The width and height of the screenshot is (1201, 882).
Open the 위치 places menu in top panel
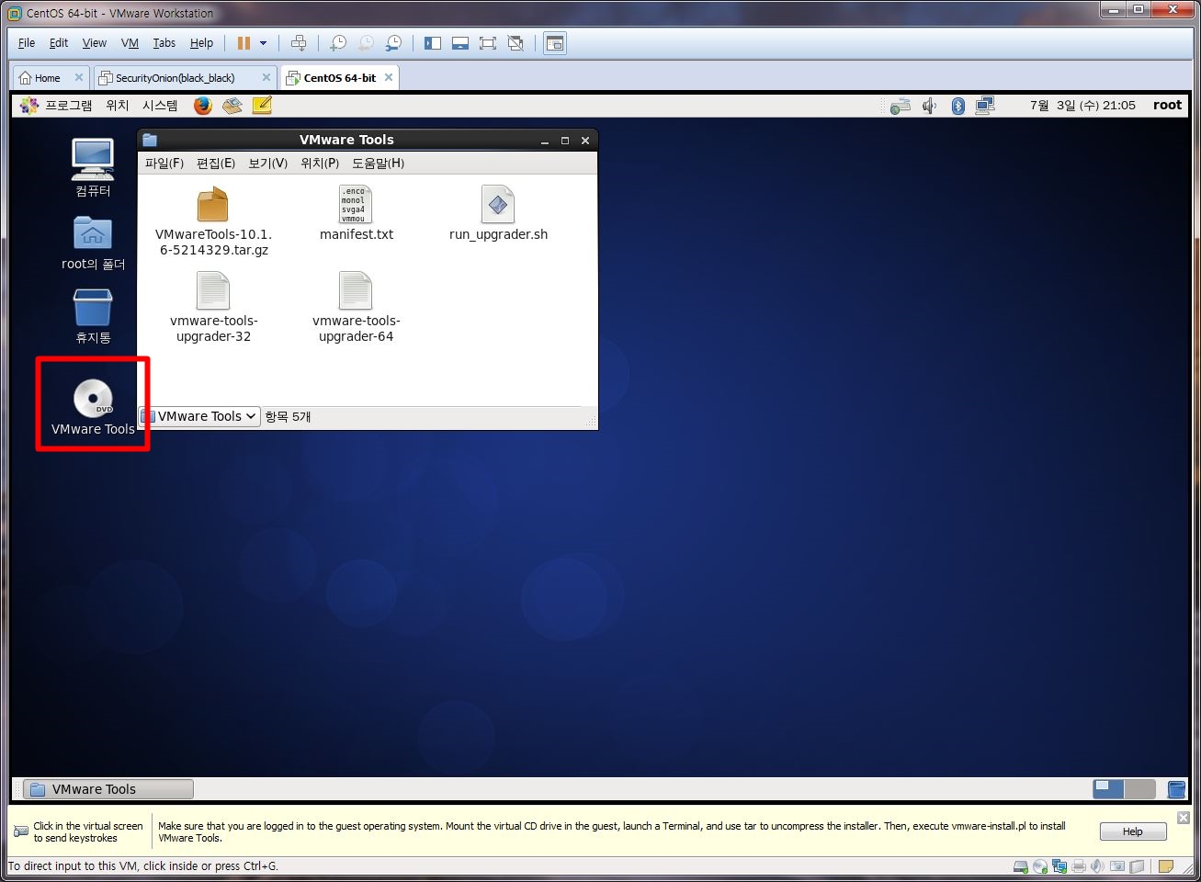click(x=118, y=106)
